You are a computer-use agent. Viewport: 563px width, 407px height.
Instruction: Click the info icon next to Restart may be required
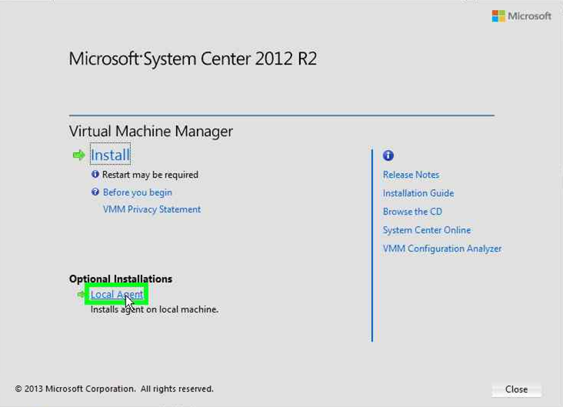click(x=95, y=174)
